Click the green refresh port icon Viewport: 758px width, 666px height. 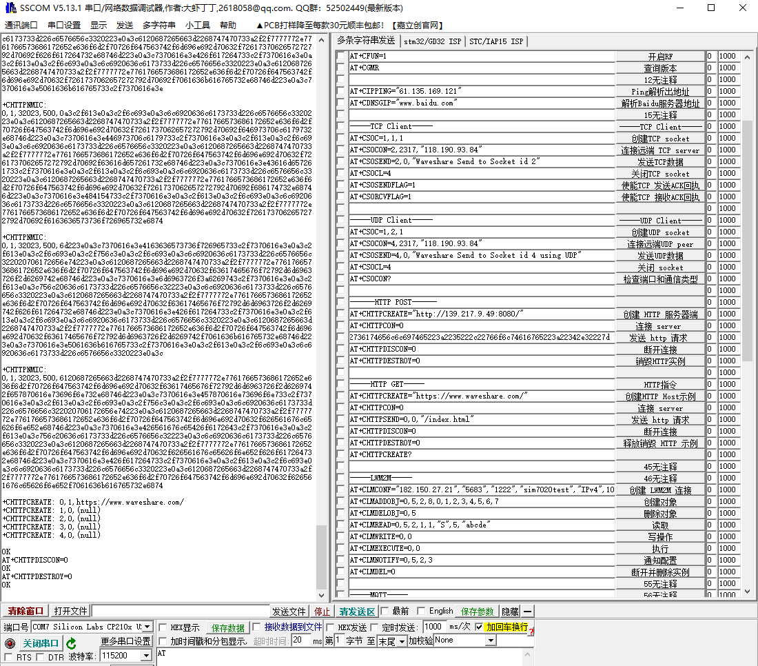coord(71,643)
